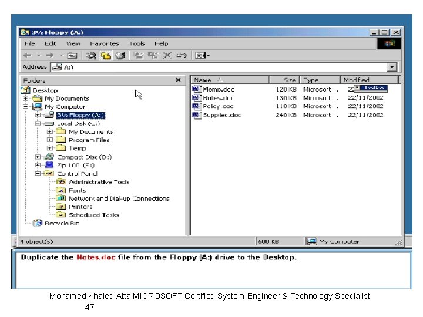Select the Notes.doc file

(x=218, y=98)
